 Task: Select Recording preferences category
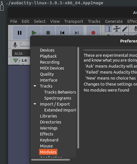(50, 62)
